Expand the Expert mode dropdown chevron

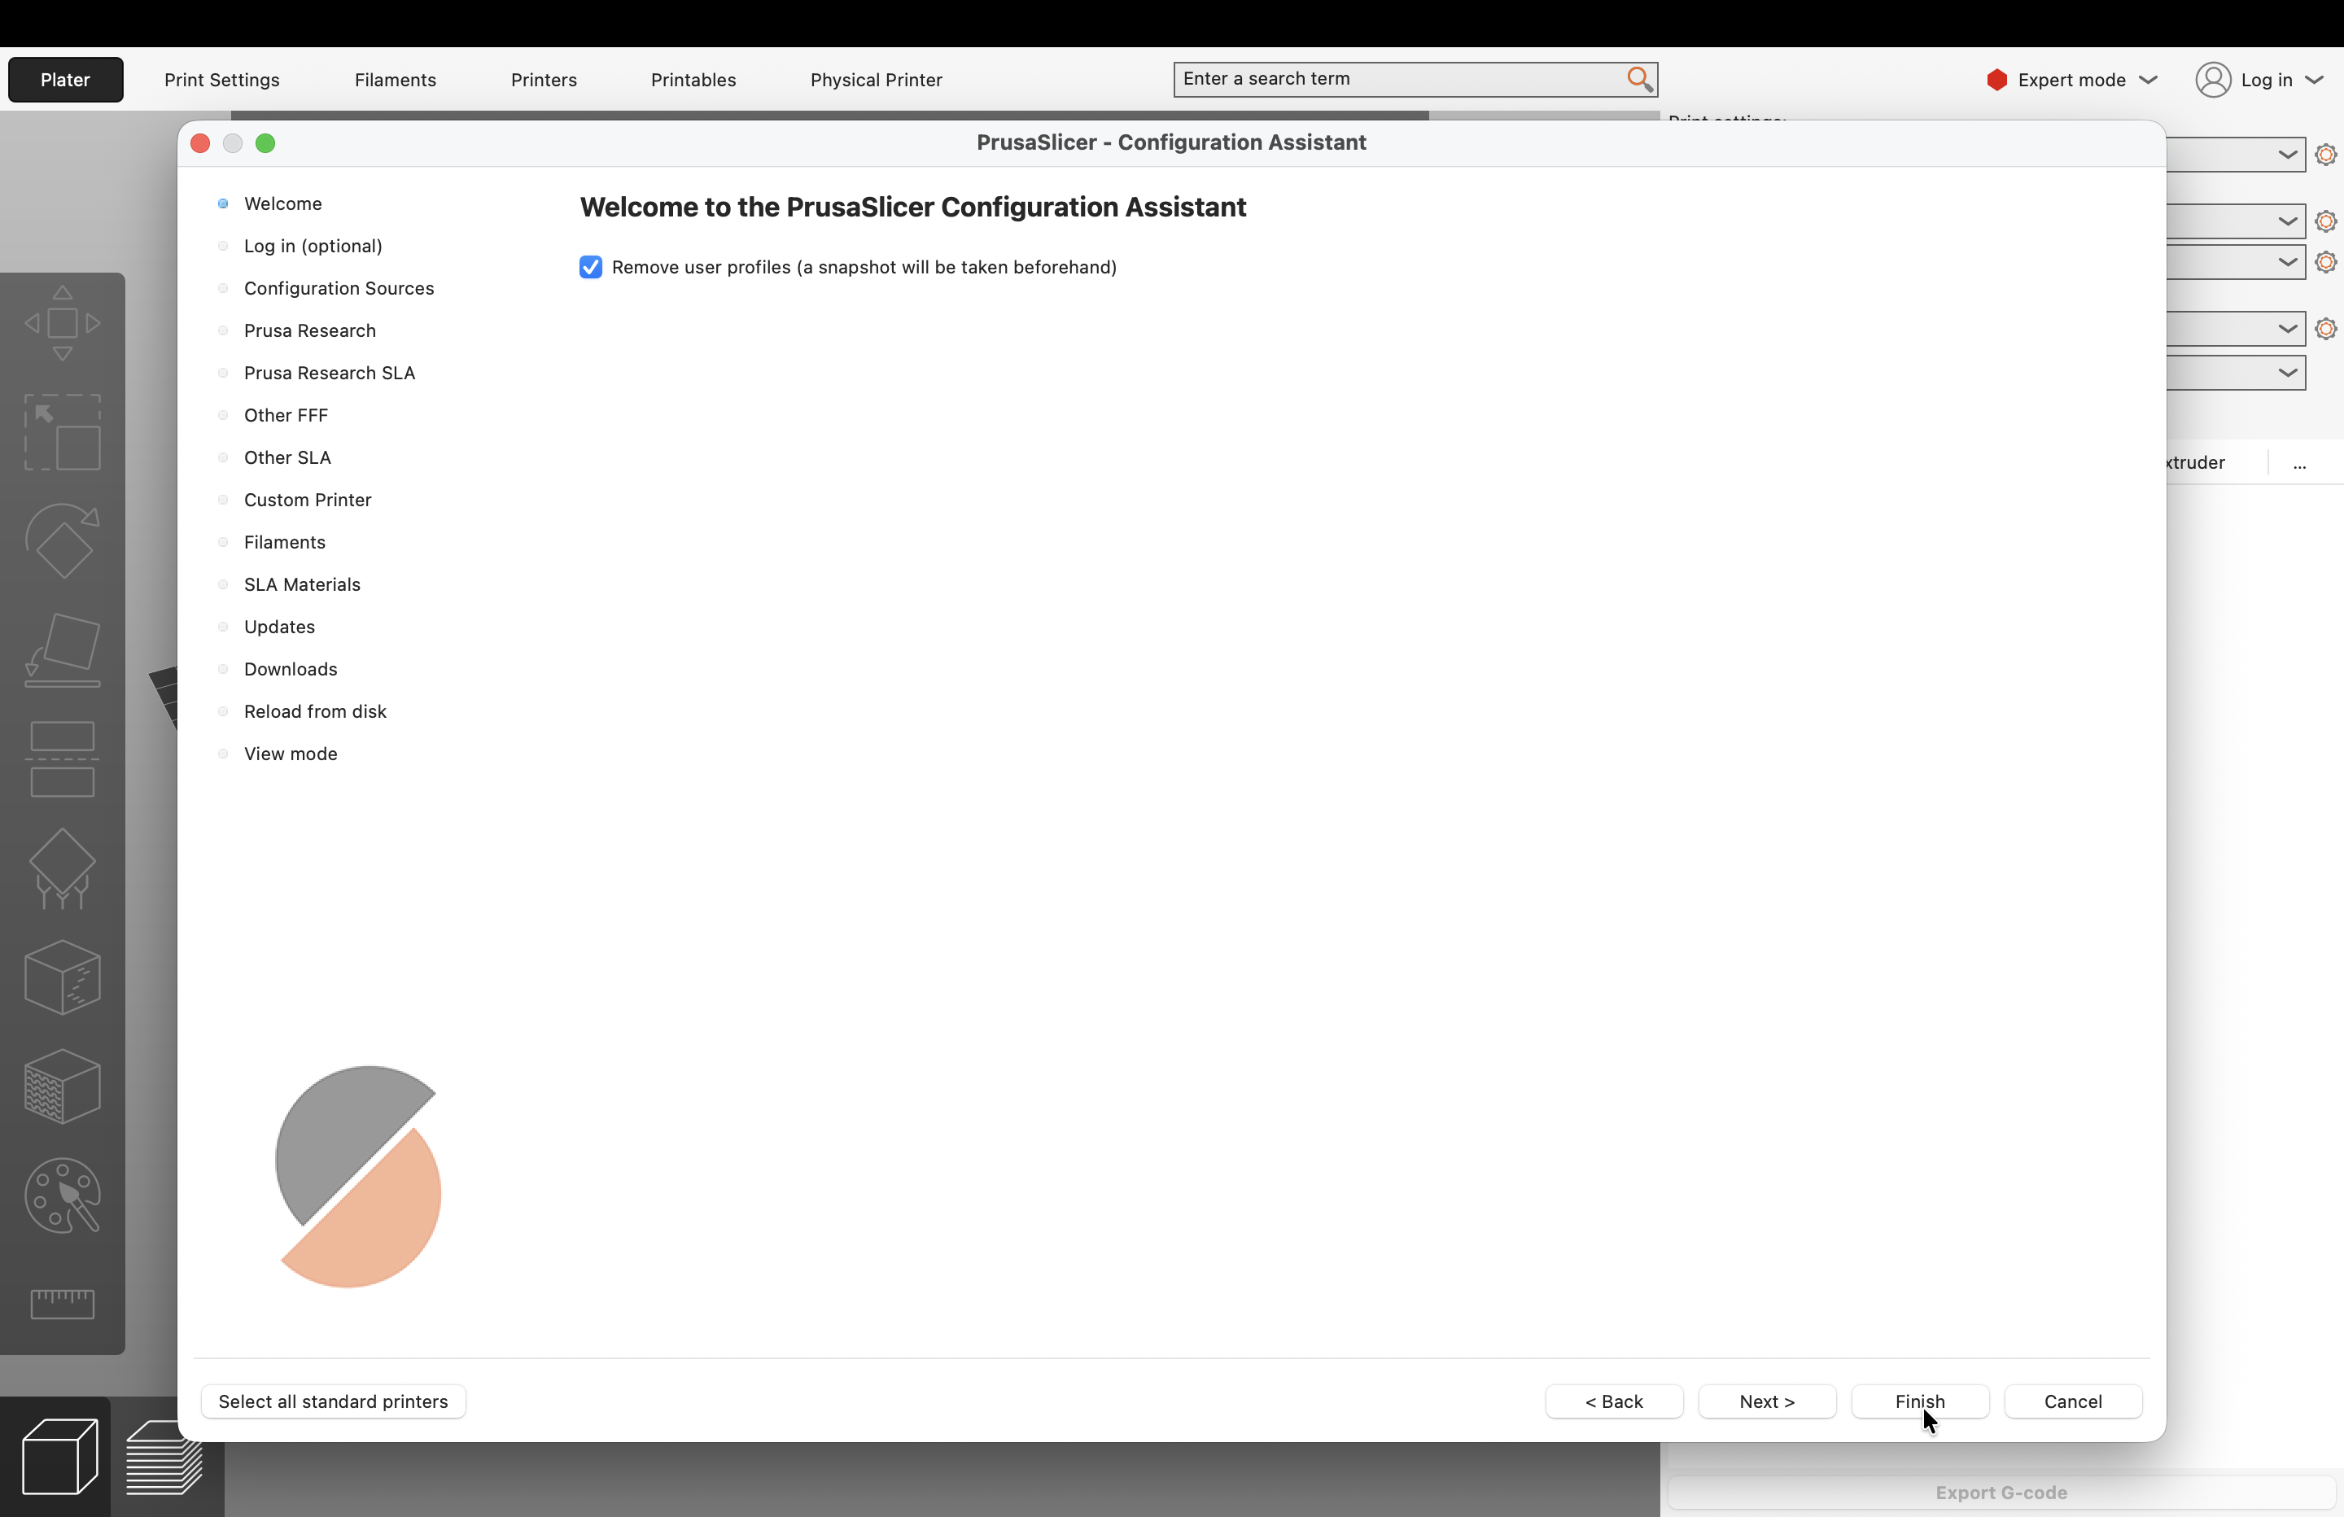tap(2149, 80)
